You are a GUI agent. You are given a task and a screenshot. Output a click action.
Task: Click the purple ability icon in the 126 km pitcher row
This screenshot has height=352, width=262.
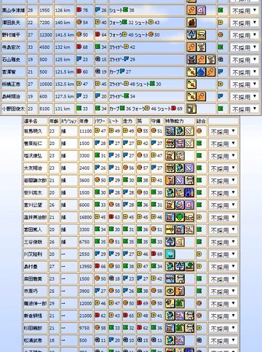[201, 10]
